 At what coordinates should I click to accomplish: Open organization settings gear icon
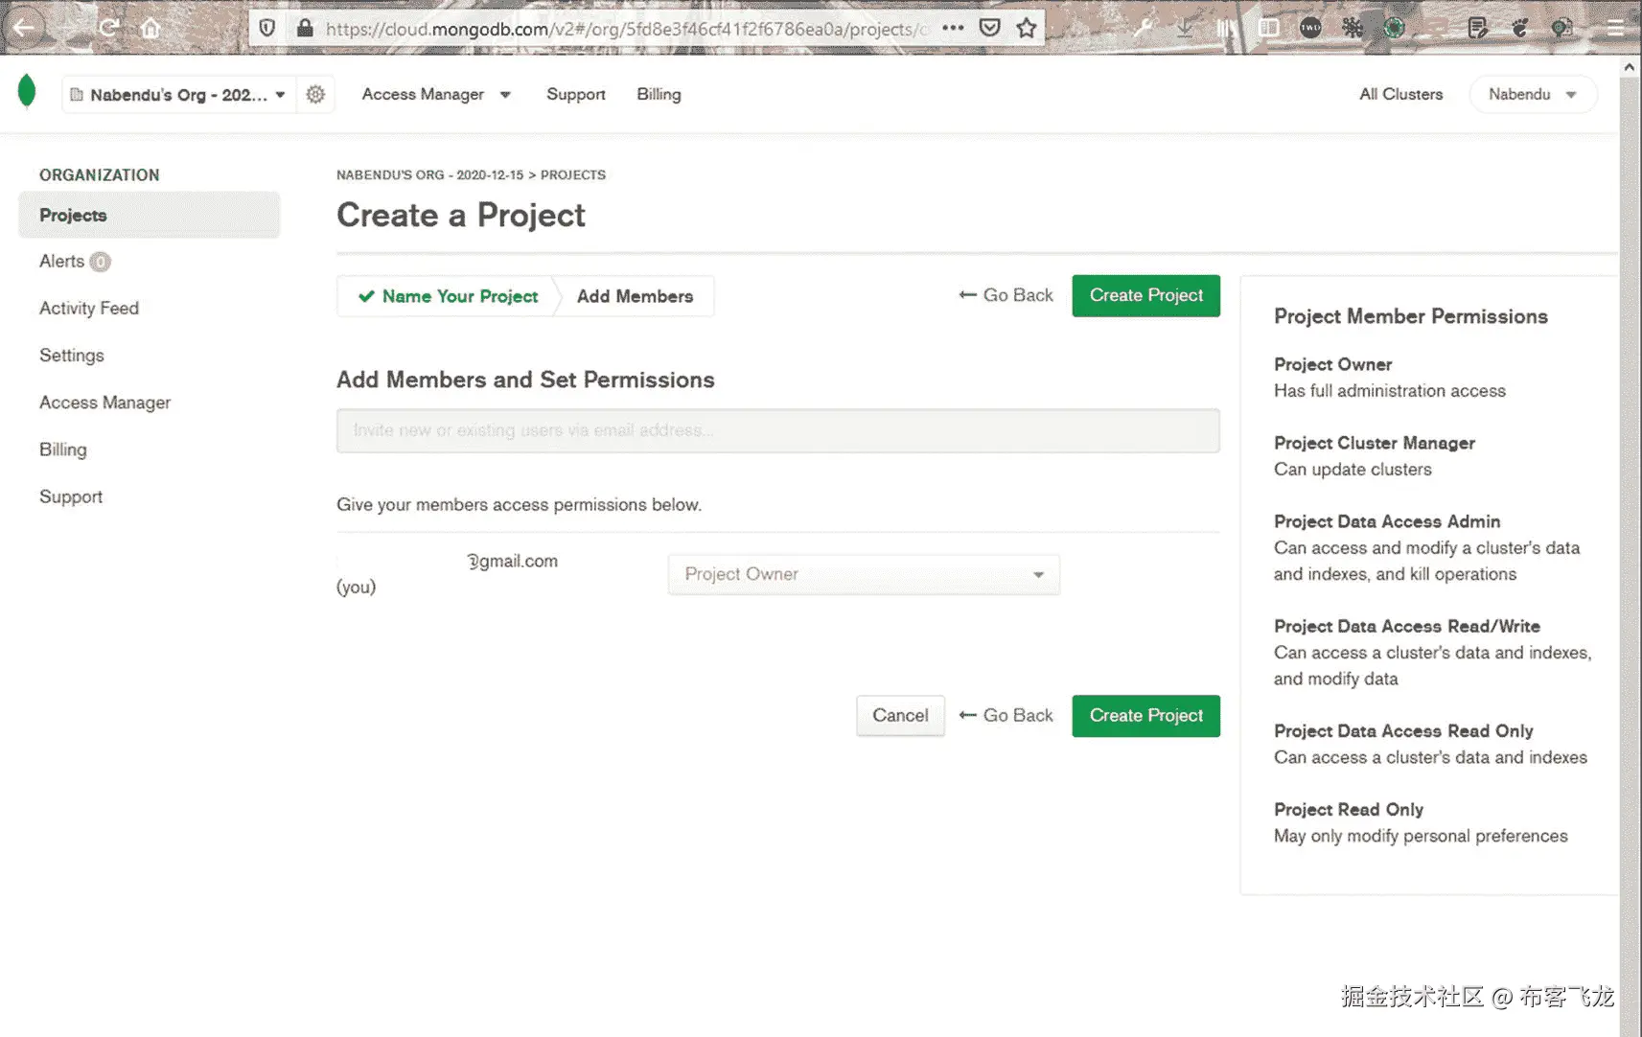tap(315, 94)
